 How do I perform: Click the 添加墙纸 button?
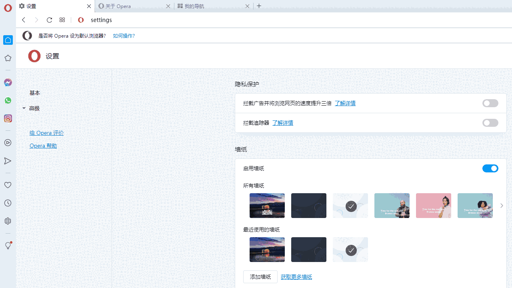260,276
